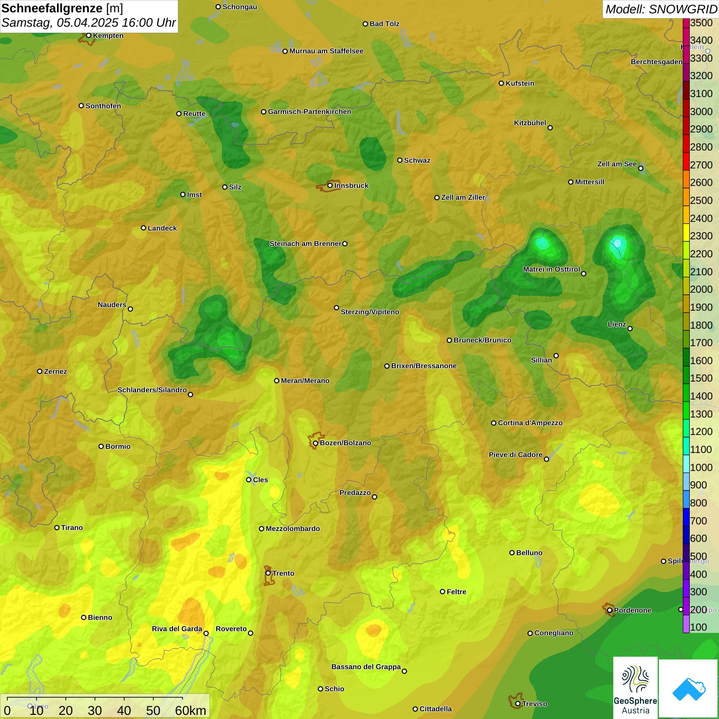Screen dimensions: 719x719
Task: Click the Rovereto label
Action: click(231, 629)
